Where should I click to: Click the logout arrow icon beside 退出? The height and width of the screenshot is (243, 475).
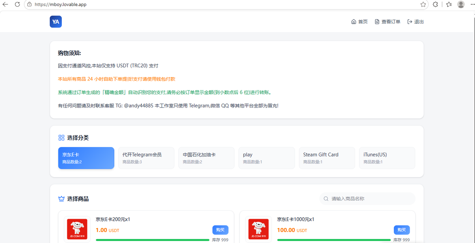pyautogui.click(x=410, y=22)
